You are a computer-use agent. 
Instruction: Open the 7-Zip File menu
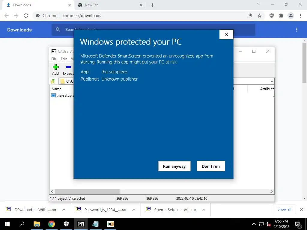[54, 59]
